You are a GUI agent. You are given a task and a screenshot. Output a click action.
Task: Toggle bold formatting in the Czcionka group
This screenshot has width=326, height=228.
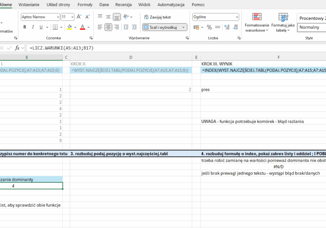point(25,27)
